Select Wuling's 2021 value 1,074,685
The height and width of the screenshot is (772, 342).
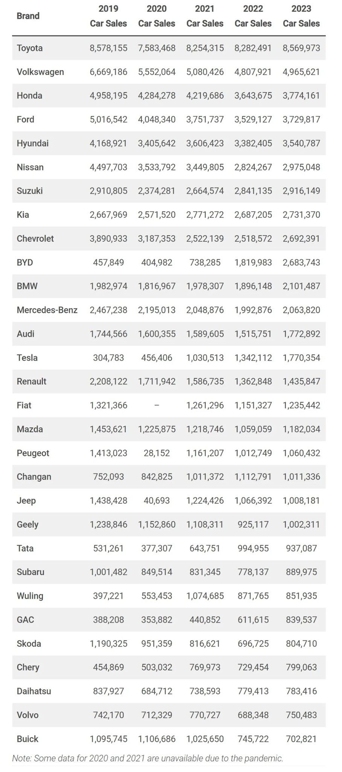click(205, 596)
